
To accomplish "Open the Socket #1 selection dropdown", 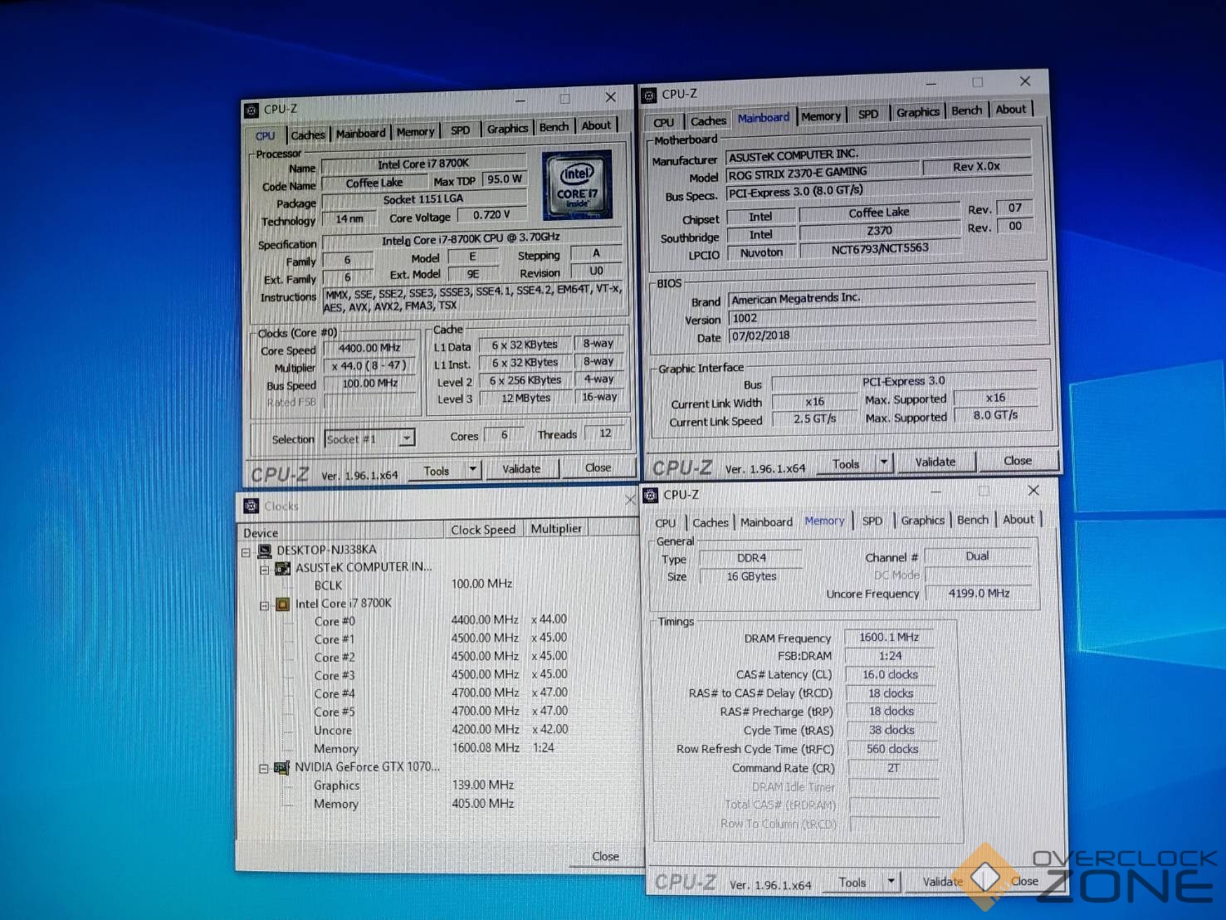I will pyautogui.click(x=407, y=438).
